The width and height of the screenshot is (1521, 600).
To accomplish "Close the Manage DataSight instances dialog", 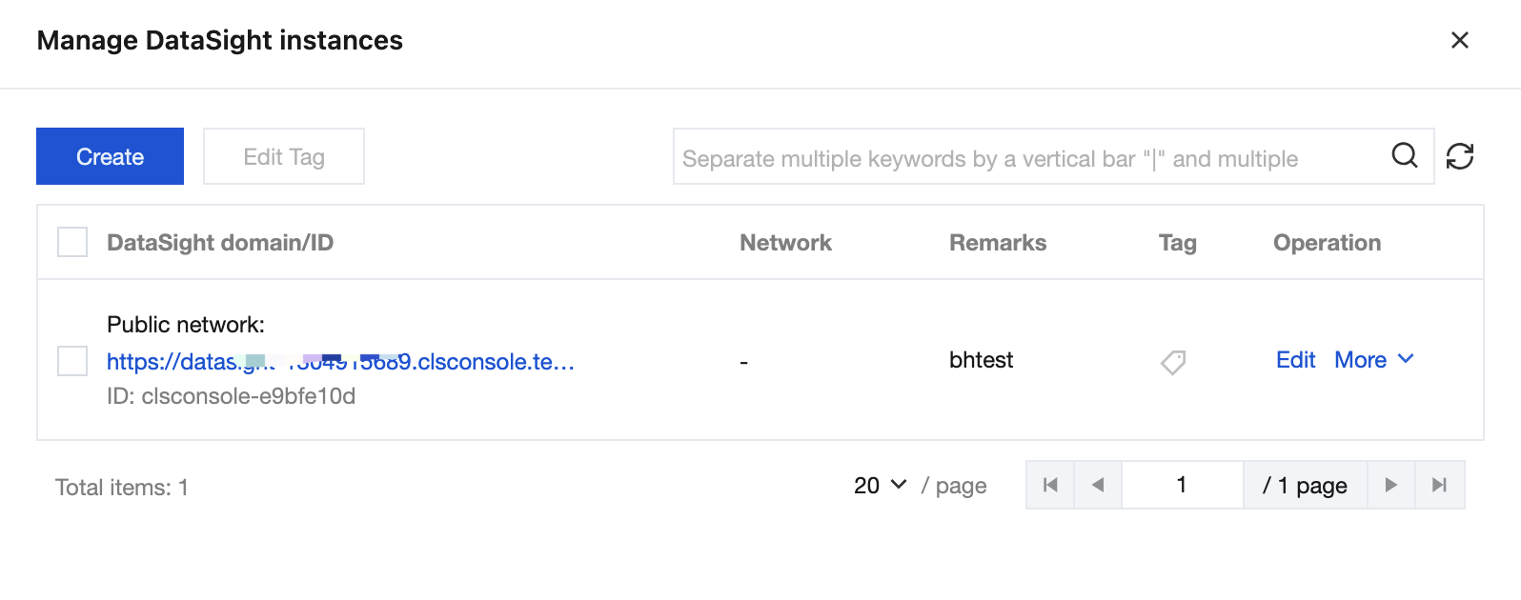I will 1459,40.
